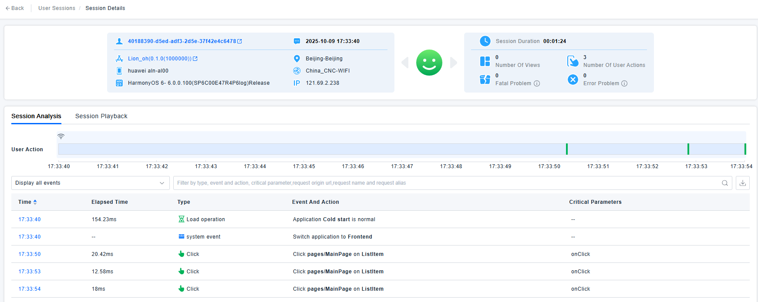Image resolution: width=758 pixels, height=302 pixels.
Task: Click the Fatal Problem info icon
Action: click(537, 83)
